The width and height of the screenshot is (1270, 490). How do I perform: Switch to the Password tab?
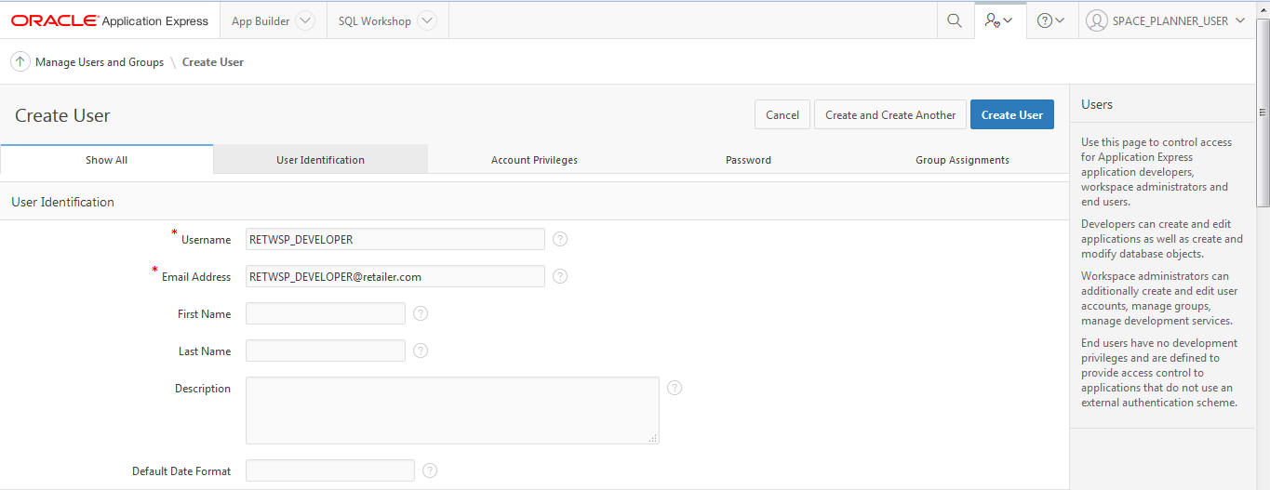click(x=748, y=159)
